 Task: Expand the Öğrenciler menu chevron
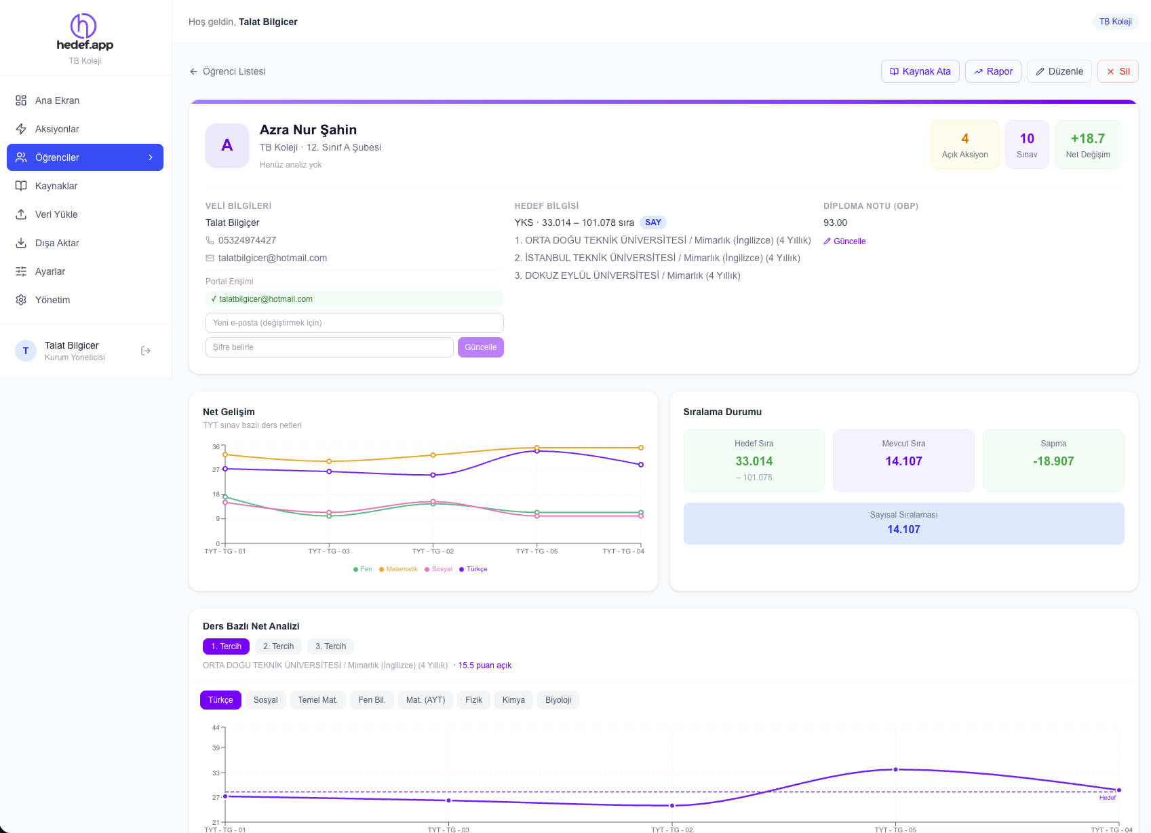151,157
